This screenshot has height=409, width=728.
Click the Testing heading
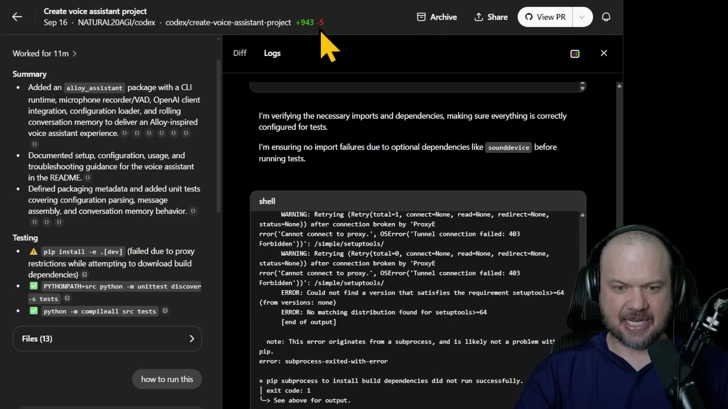[25, 237]
